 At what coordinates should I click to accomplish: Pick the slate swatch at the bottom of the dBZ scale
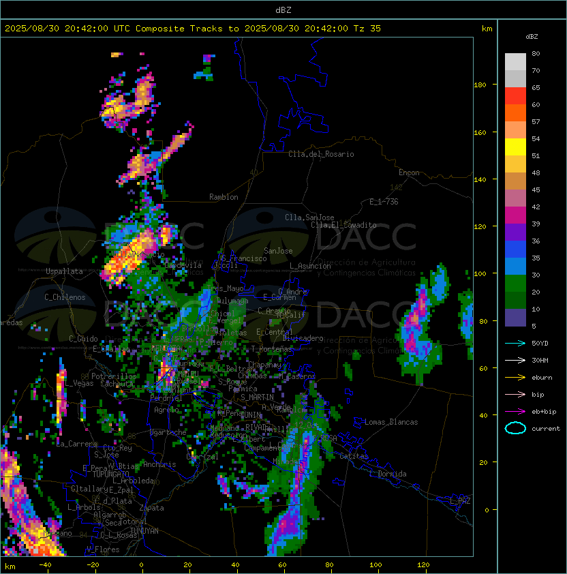click(515, 318)
